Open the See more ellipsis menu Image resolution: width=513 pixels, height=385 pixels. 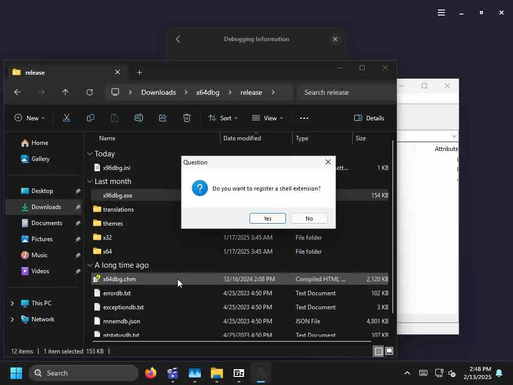point(304,118)
